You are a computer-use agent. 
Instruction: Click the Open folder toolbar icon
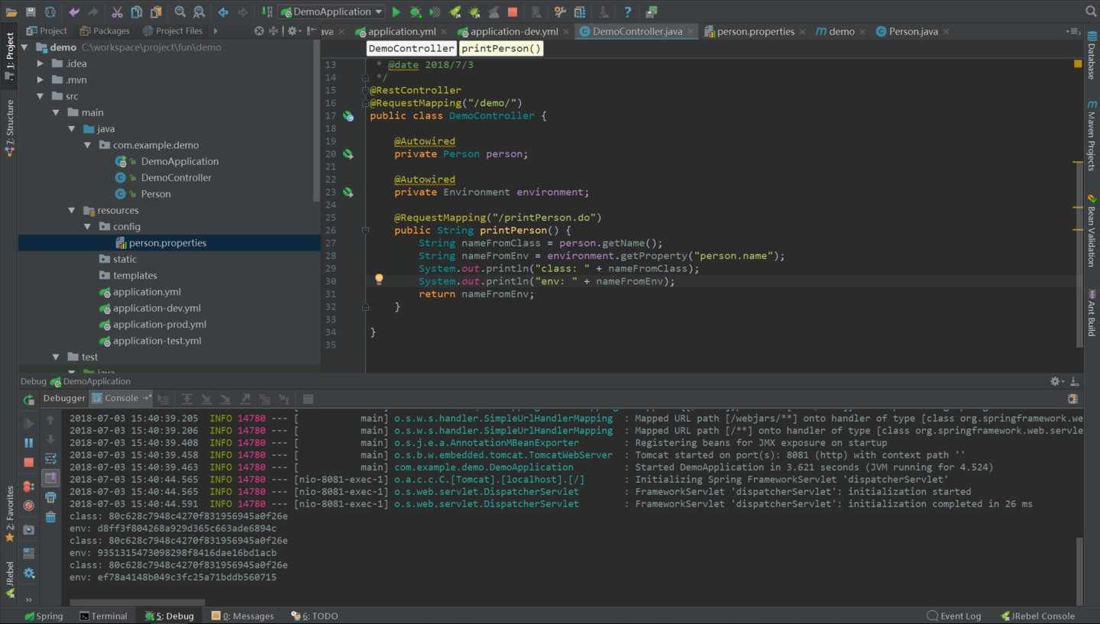coord(11,12)
